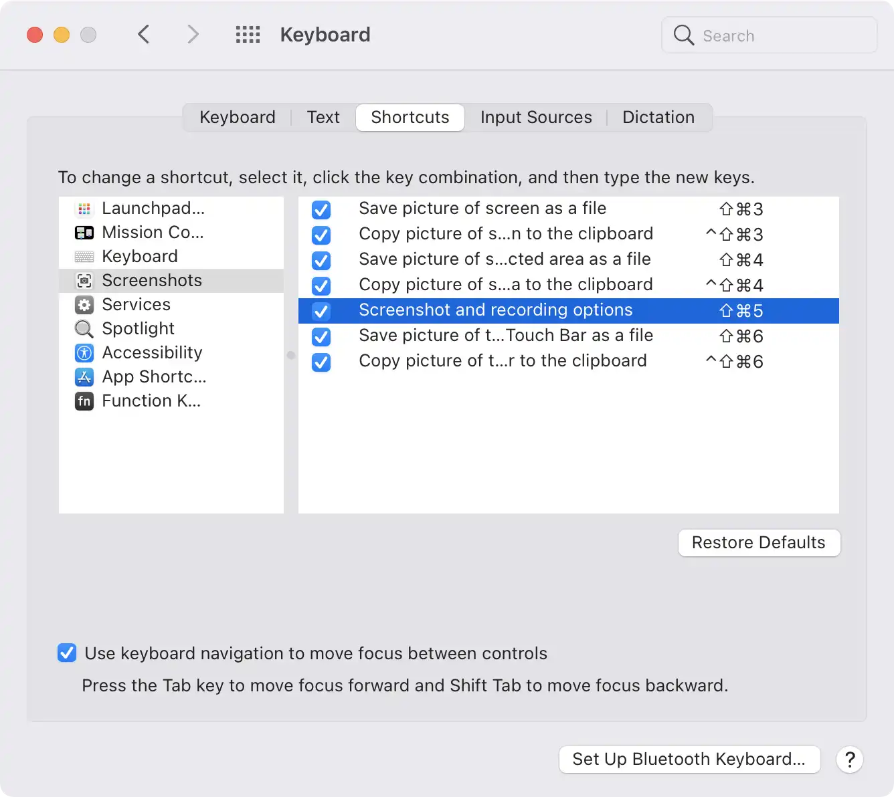
Task: Select the Launchpad… category label
Action: (x=153, y=209)
